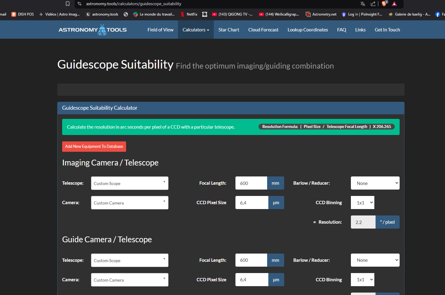Screen dimensions: 445x295
Task: Click the imaging Resolution result field
Action: 363,222
